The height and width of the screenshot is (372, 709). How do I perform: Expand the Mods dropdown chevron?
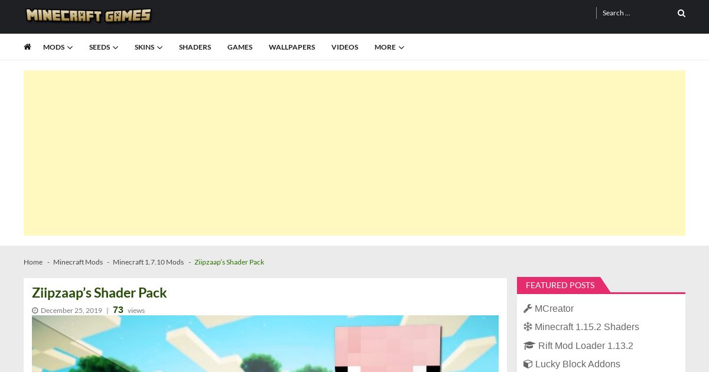coord(70,47)
